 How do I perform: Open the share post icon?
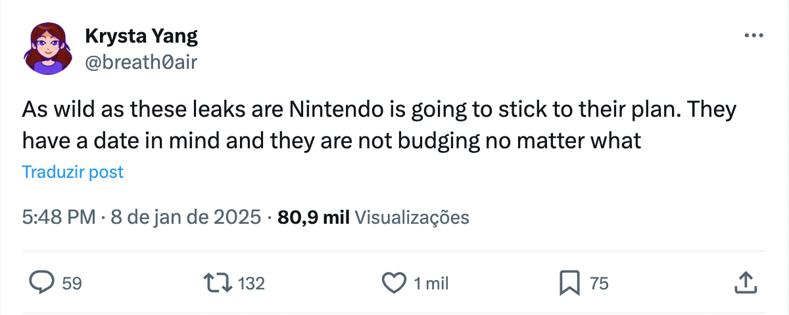point(744,283)
